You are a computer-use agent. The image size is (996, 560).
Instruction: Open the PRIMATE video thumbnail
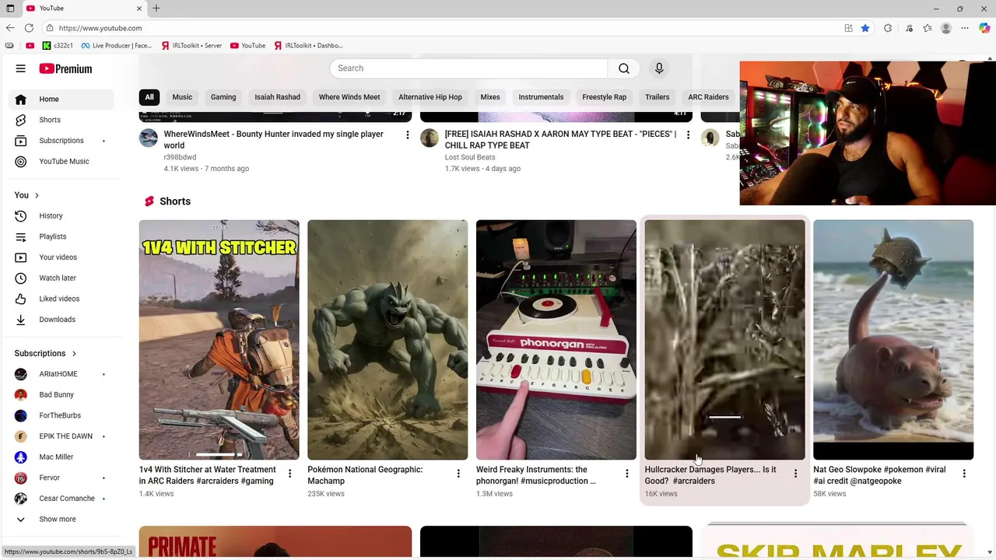tap(275, 542)
